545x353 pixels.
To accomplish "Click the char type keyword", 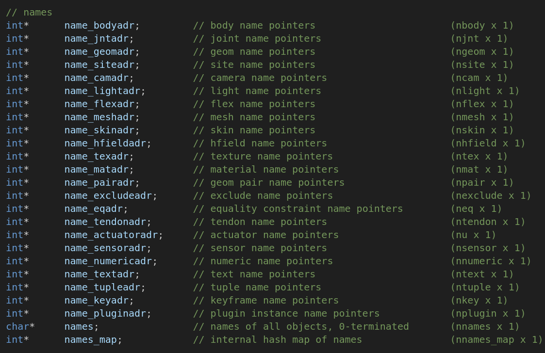I will tap(17, 326).
